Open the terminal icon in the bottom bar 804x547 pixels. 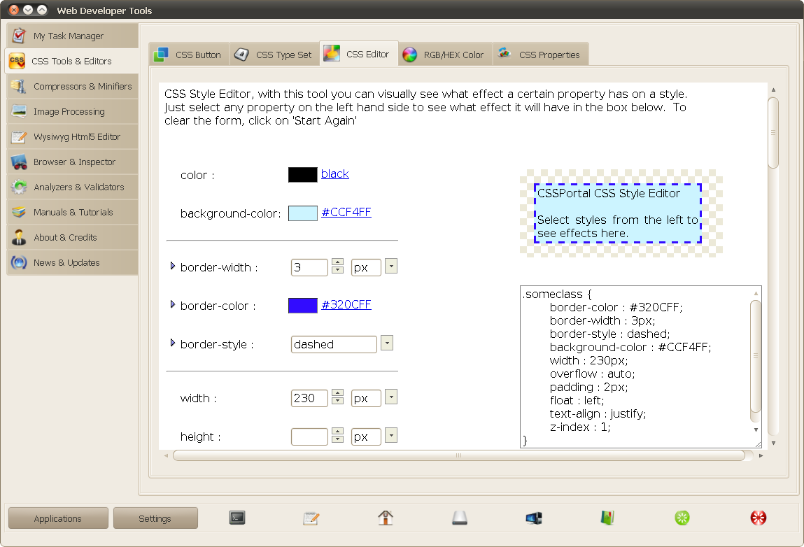click(x=237, y=518)
